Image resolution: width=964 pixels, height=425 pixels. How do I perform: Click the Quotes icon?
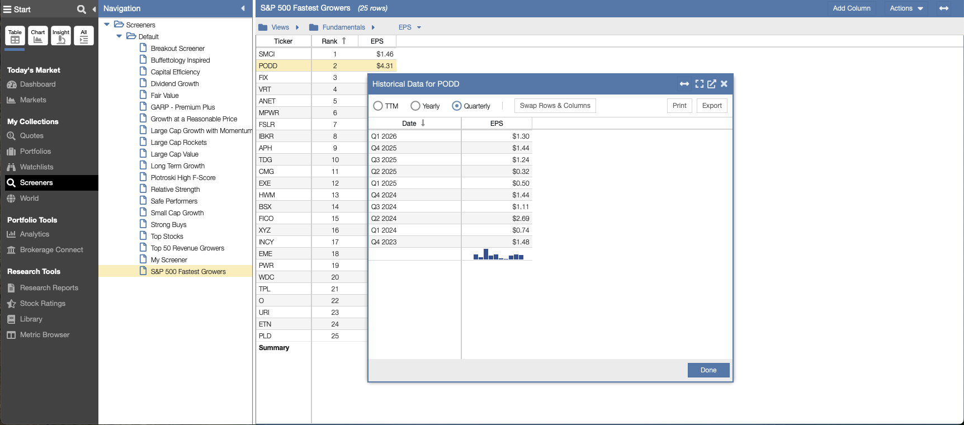[11, 136]
